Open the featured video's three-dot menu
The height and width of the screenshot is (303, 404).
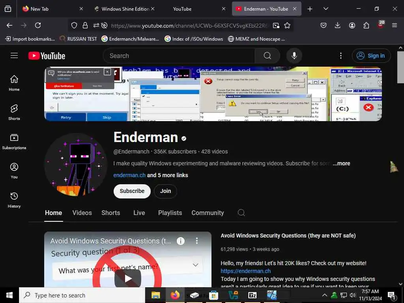[197, 241]
